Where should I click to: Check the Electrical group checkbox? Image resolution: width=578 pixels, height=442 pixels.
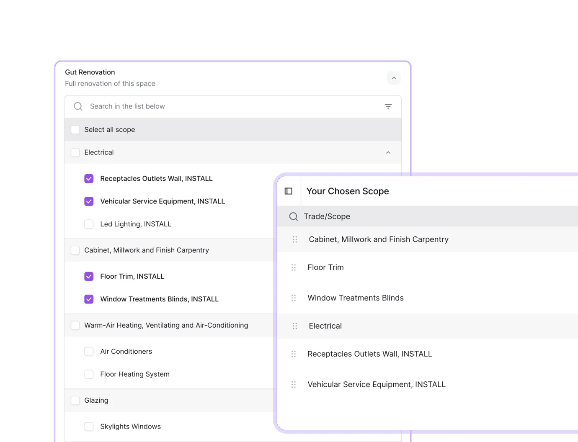click(x=75, y=152)
